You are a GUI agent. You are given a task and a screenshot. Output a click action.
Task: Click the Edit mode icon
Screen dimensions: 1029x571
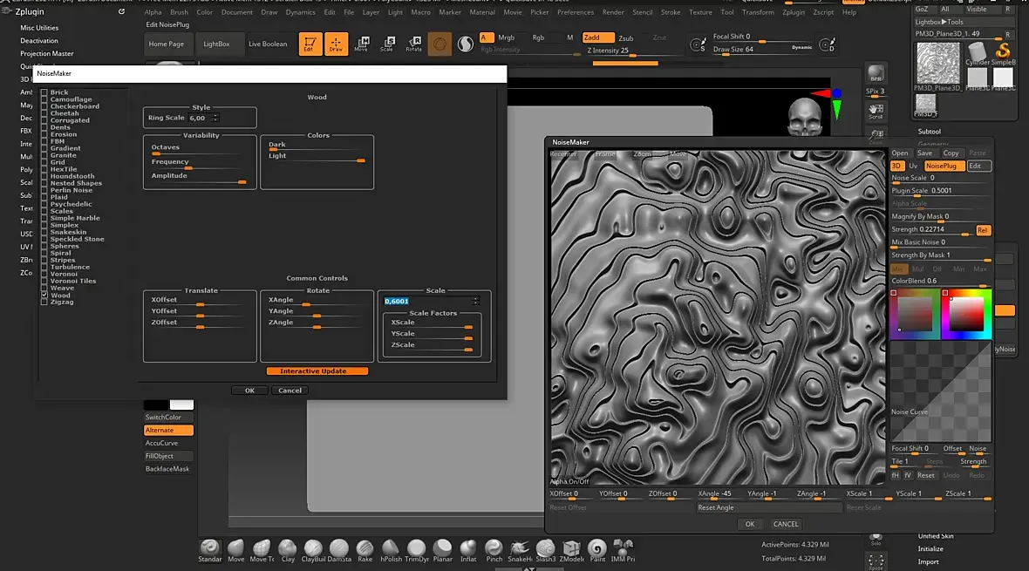point(309,44)
